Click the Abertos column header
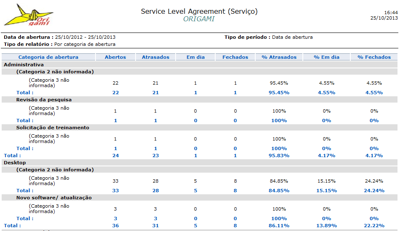The height and width of the screenshot is (231, 400). click(115, 57)
